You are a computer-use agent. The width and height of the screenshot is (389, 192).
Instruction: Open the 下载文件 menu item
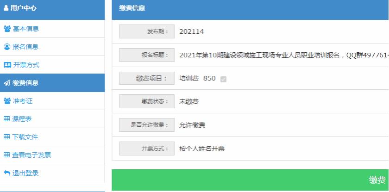click(x=25, y=137)
